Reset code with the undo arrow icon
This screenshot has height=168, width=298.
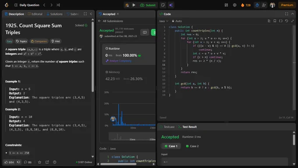click(287, 21)
